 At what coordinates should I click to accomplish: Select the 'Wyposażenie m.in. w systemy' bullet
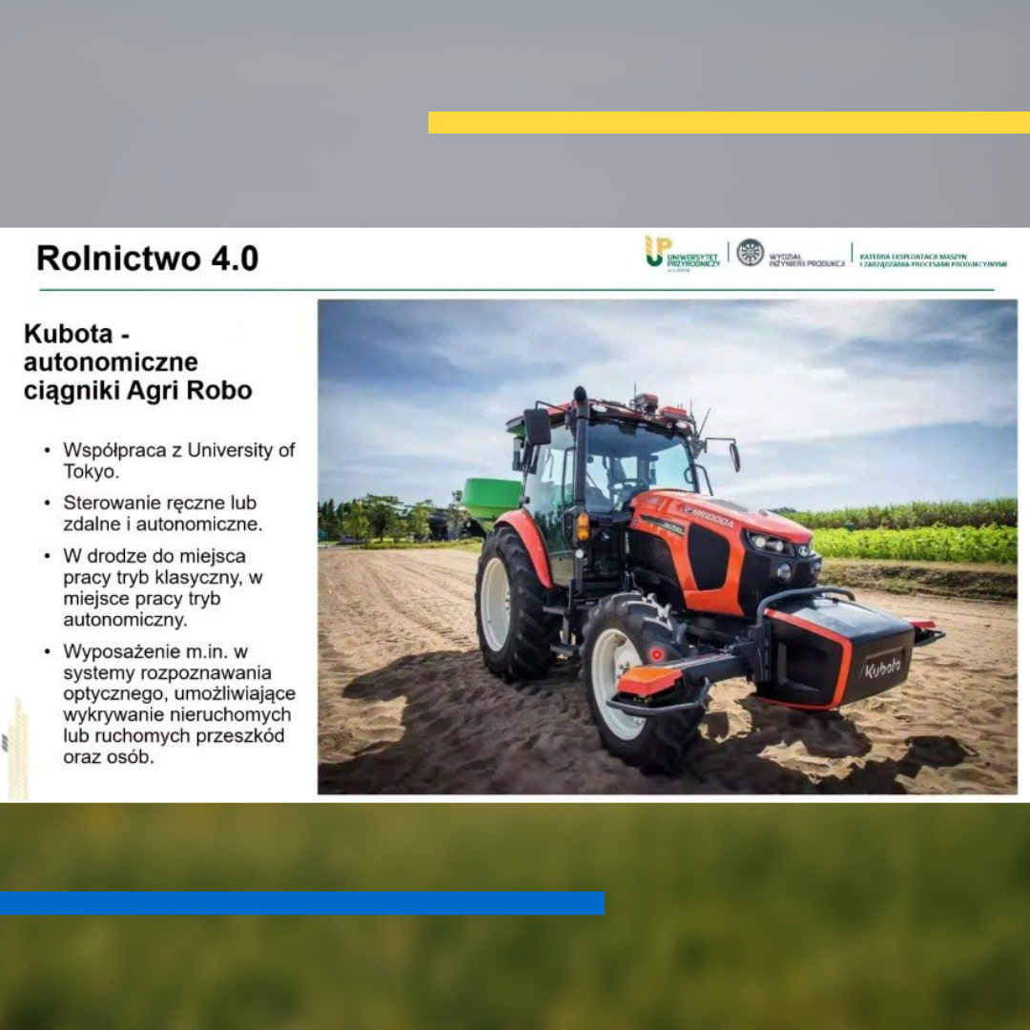click(178, 704)
